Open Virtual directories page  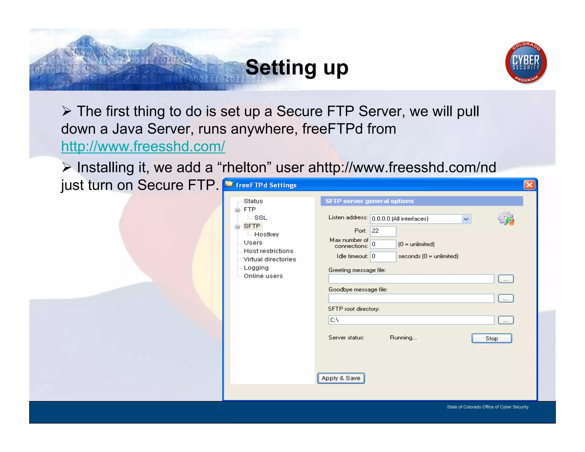click(270, 259)
